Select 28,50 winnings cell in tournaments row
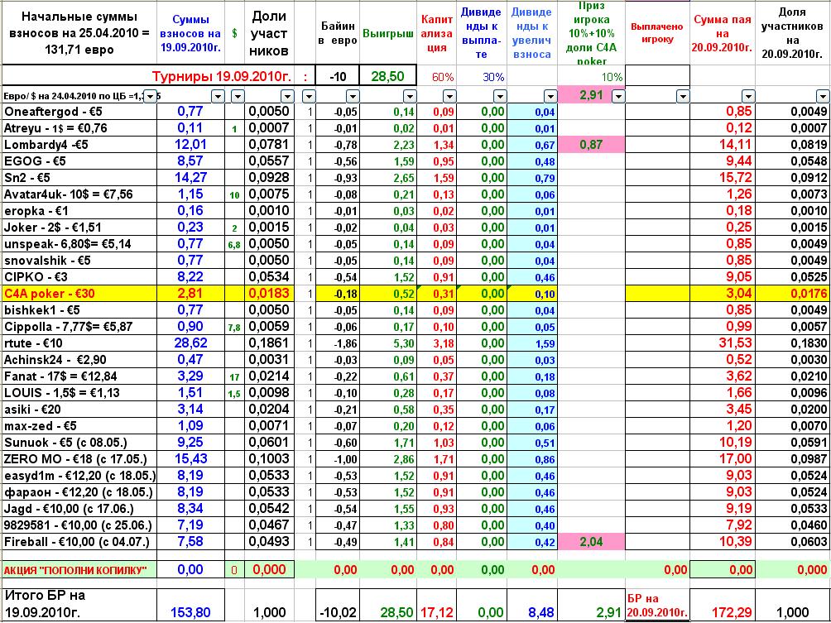This screenshot has height=623, width=831. pyautogui.click(x=388, y=76)
